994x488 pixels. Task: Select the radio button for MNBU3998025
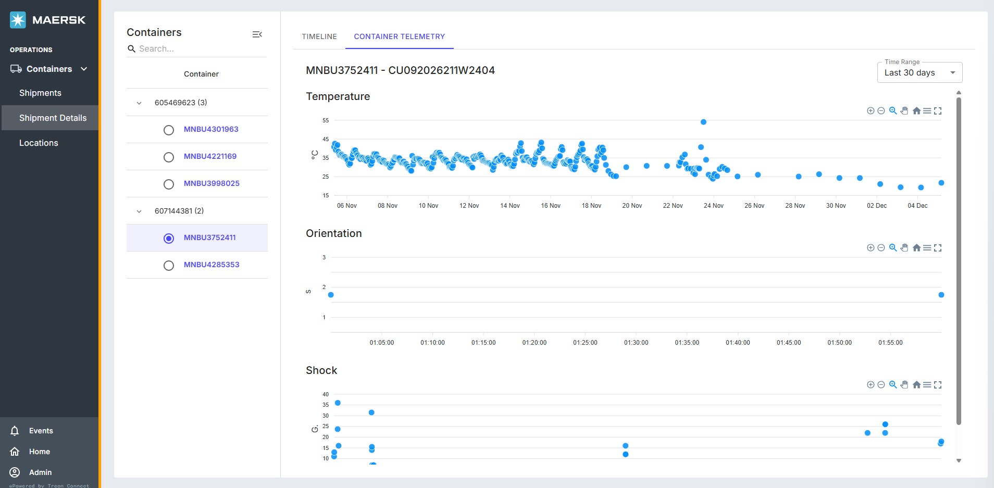169,184
